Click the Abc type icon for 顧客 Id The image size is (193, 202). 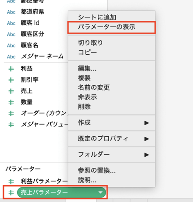click(x=11, y=23)
